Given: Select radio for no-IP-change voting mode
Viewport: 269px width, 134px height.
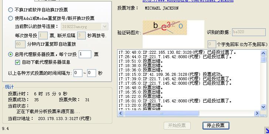Looking at the screenshot, I should coord(10,10).
